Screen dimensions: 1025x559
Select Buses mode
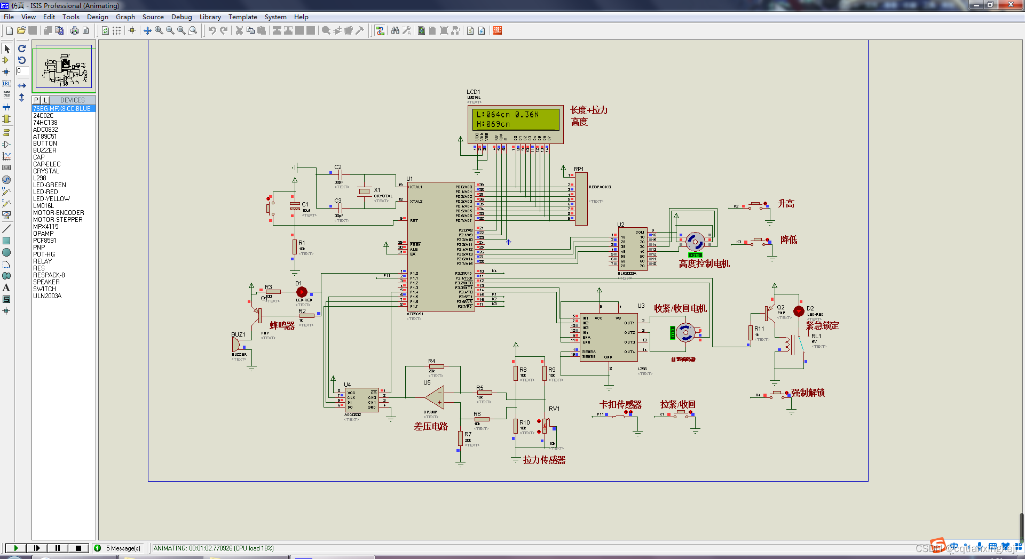click(x=6, y=107)
